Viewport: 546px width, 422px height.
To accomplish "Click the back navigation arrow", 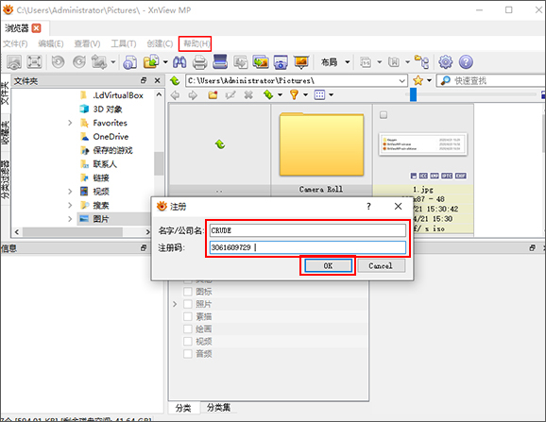I will (175, 95).
